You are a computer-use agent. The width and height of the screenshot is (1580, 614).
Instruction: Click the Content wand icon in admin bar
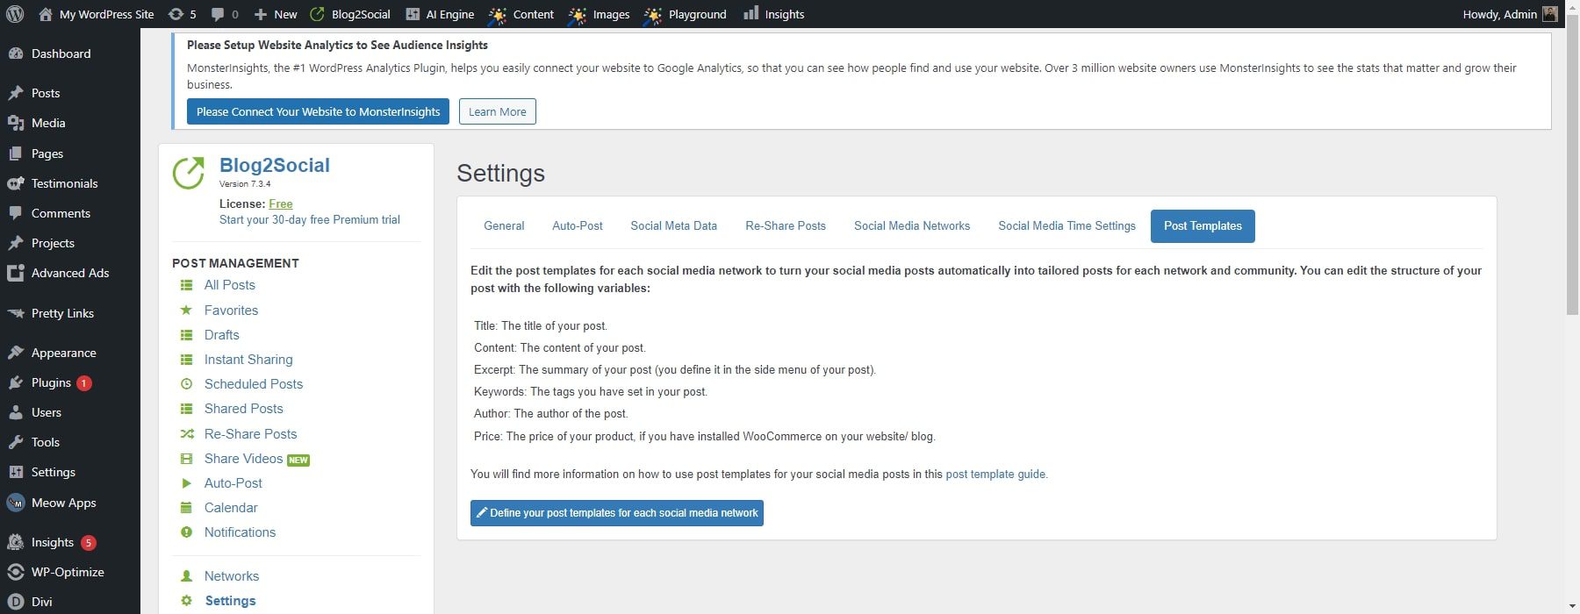click(498, 14)
